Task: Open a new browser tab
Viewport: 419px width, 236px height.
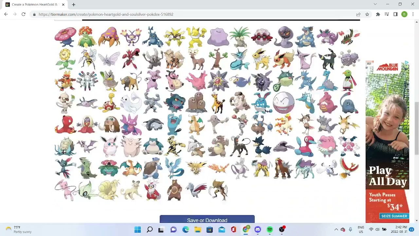Action: (74, 5)
